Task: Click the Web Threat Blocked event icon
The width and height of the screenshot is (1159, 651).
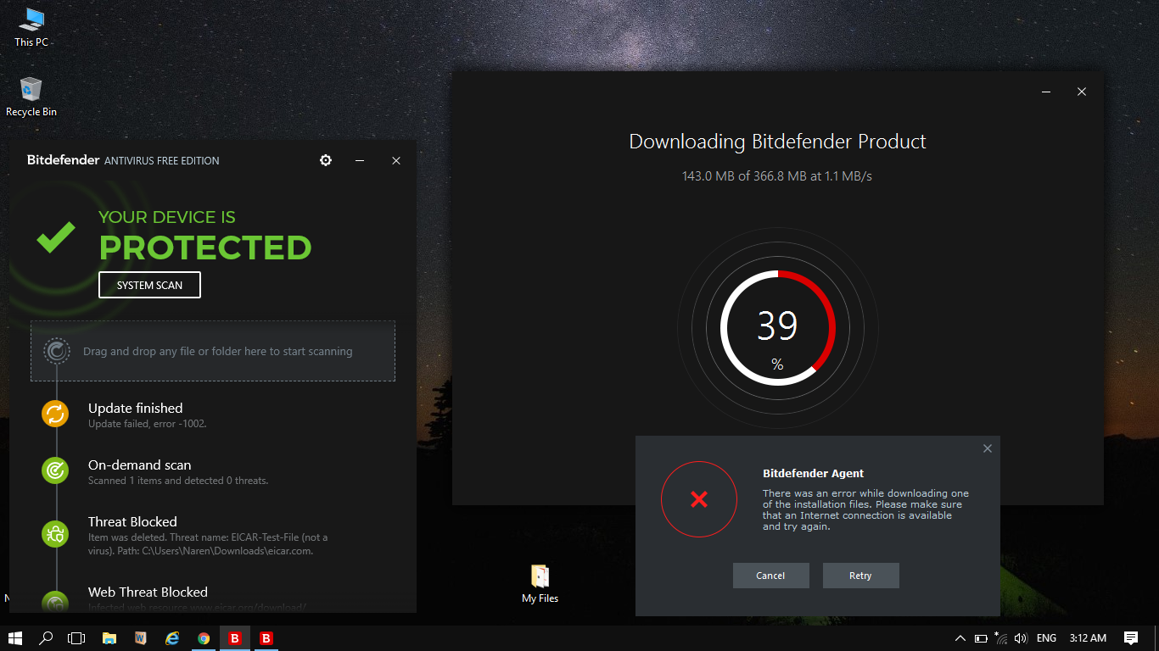Action: 55,602
